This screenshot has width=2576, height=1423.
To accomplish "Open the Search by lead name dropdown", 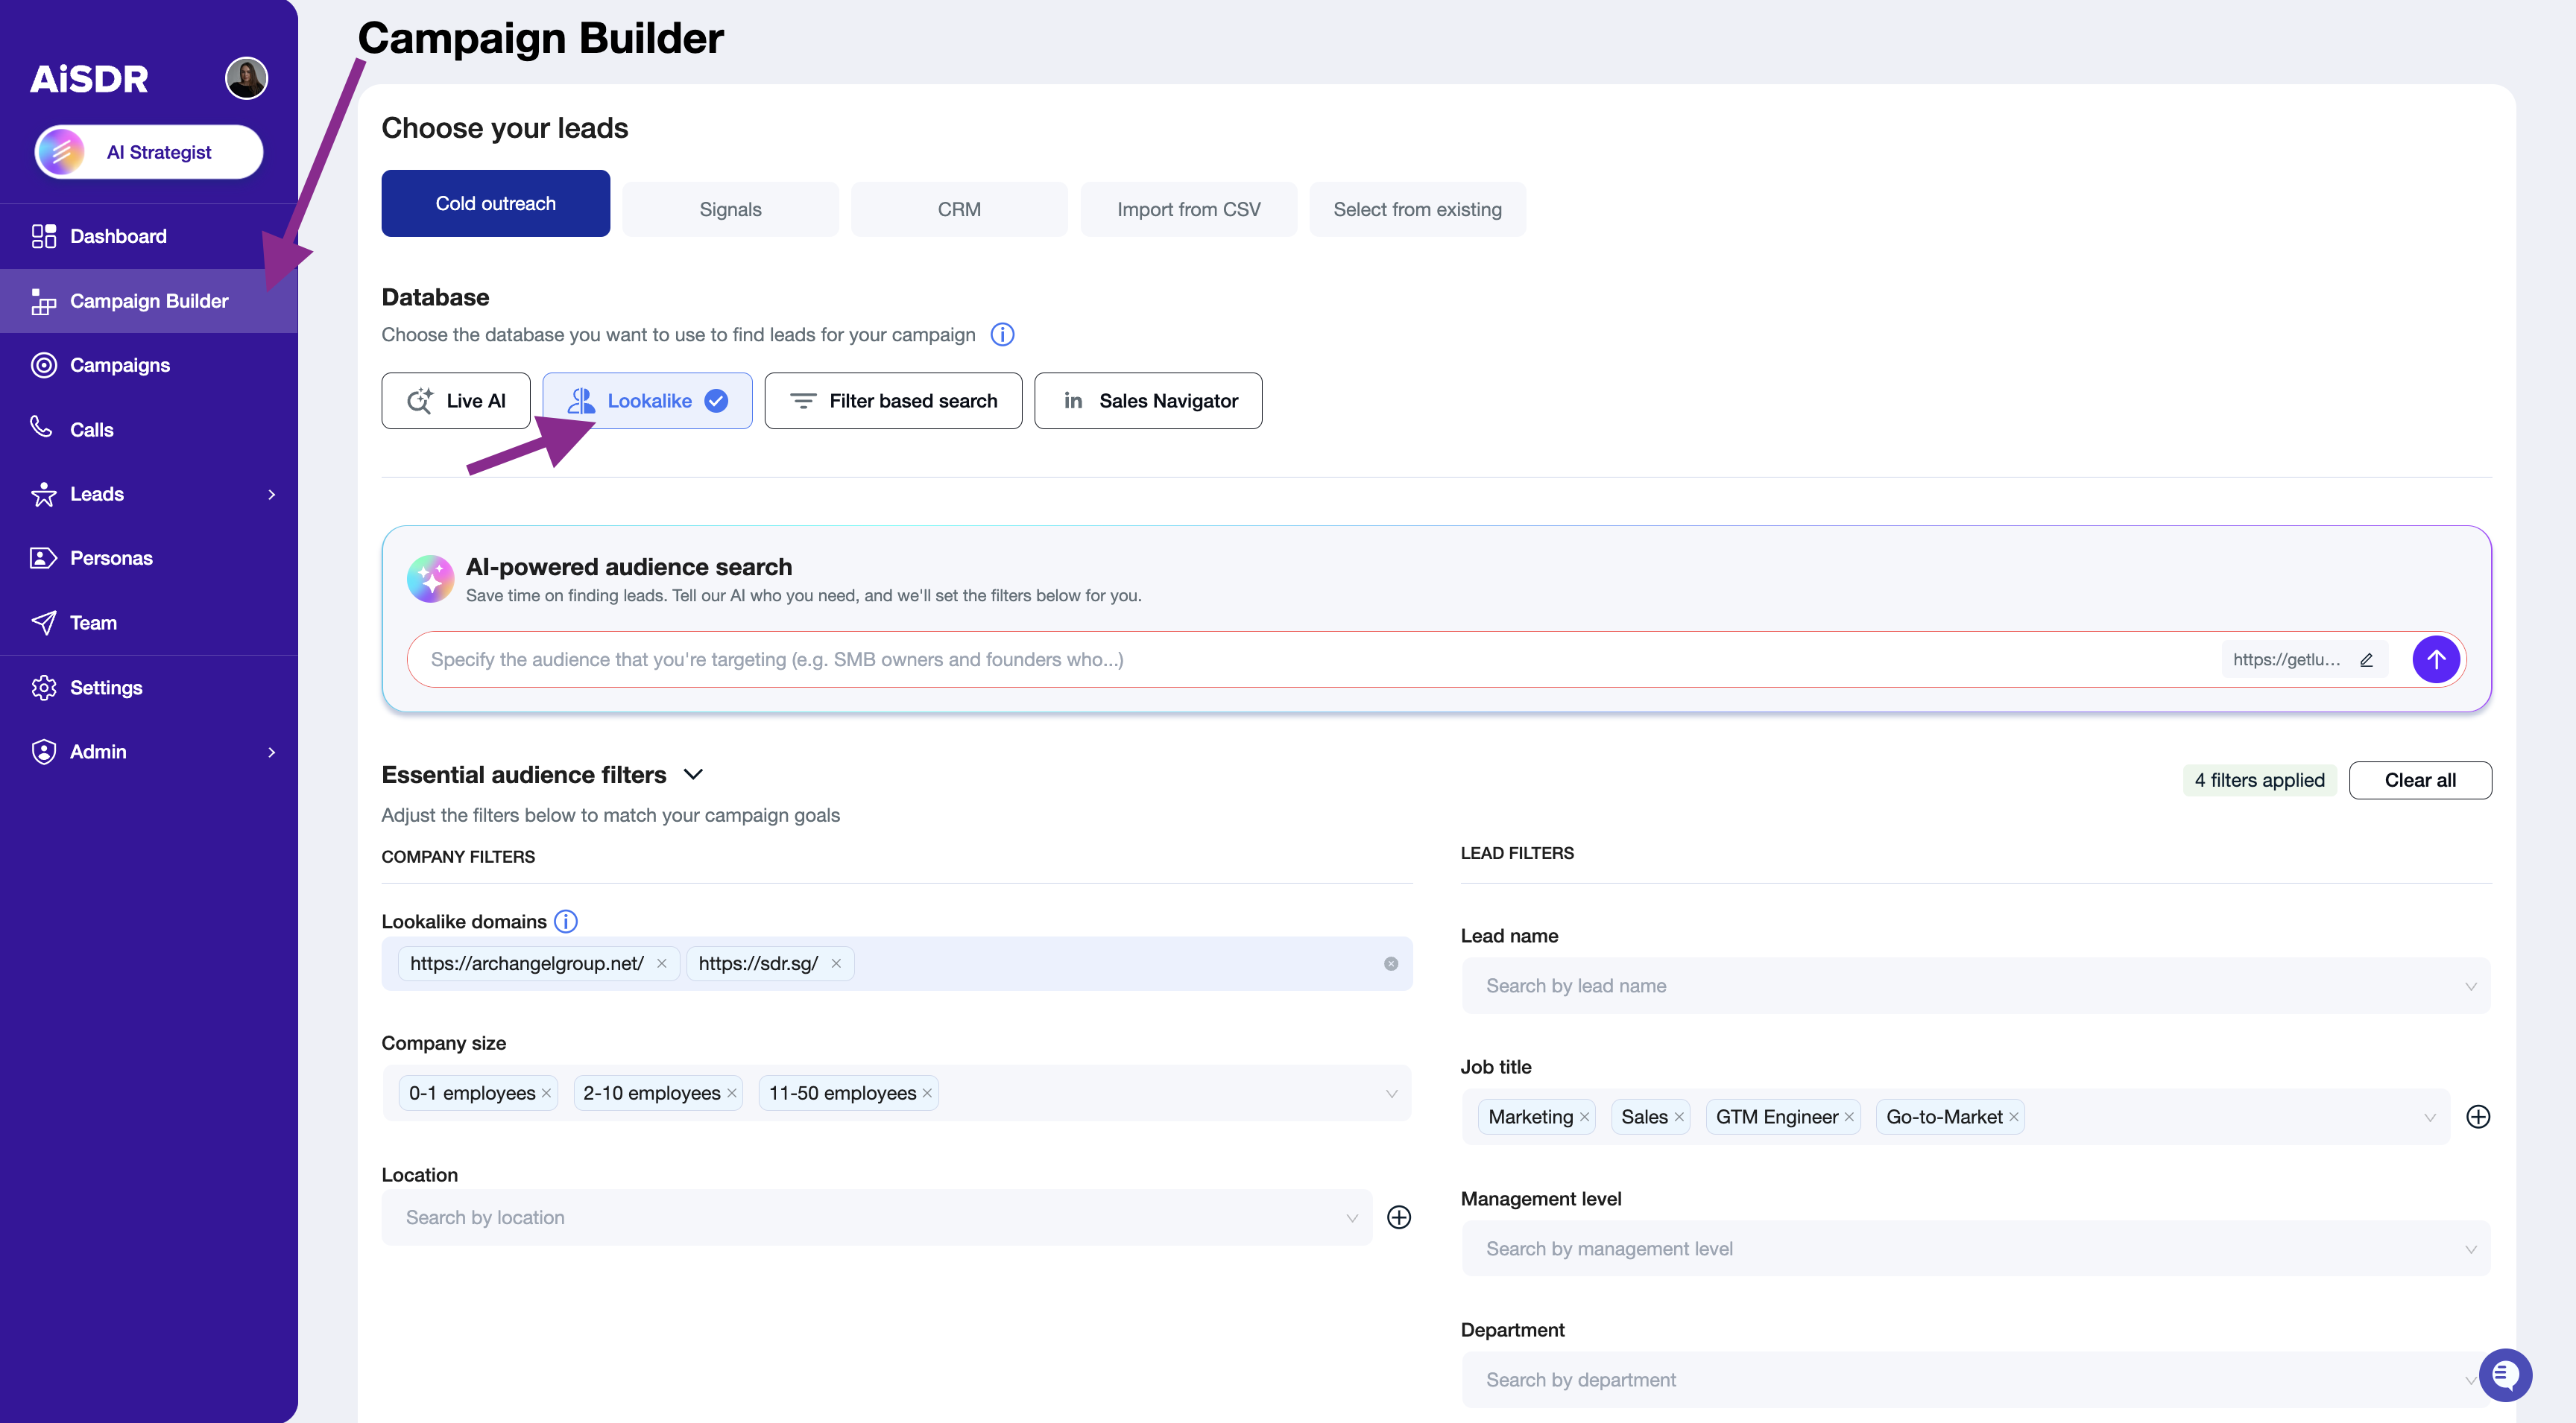I will tap(1976, 986).
